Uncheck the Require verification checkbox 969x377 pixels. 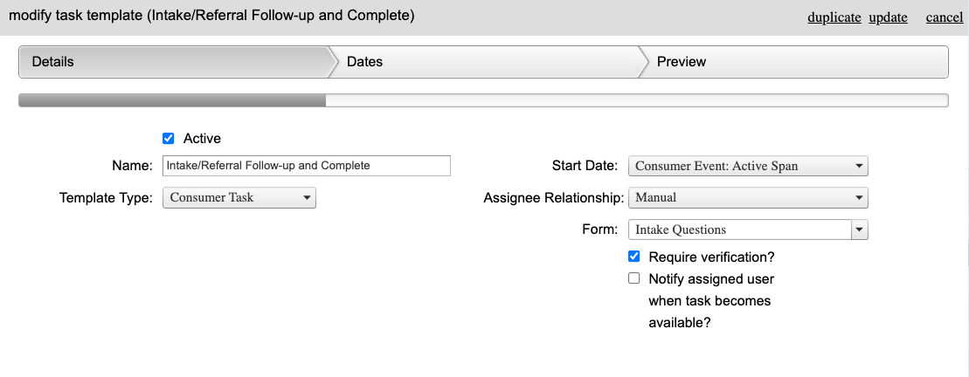coord(634,257)
